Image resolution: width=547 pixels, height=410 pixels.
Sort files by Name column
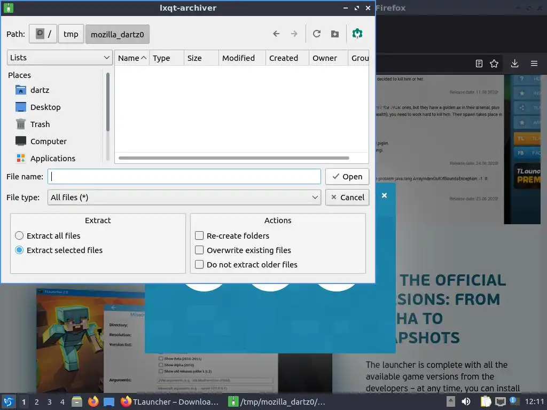coord(132,58)
